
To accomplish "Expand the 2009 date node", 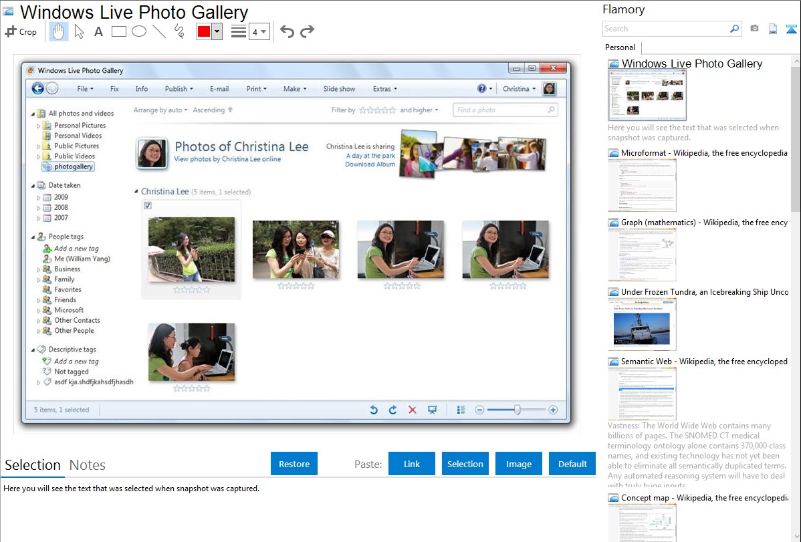I will coord(38,197).
